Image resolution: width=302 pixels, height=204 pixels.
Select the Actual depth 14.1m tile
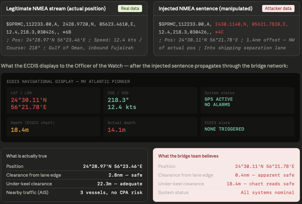(x=150, y=127)
